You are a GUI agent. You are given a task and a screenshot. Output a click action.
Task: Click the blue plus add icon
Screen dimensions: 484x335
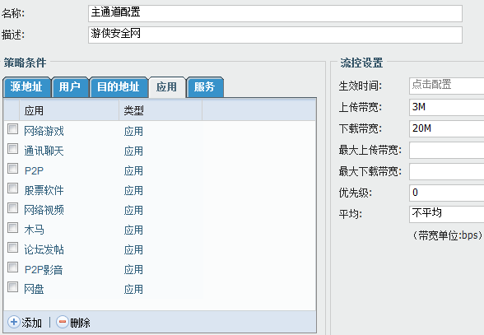tap(14, 322)
